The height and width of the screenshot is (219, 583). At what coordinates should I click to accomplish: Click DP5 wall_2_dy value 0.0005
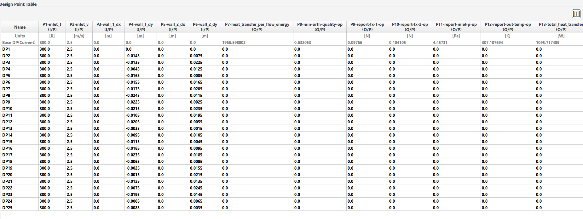coord(196,76)
